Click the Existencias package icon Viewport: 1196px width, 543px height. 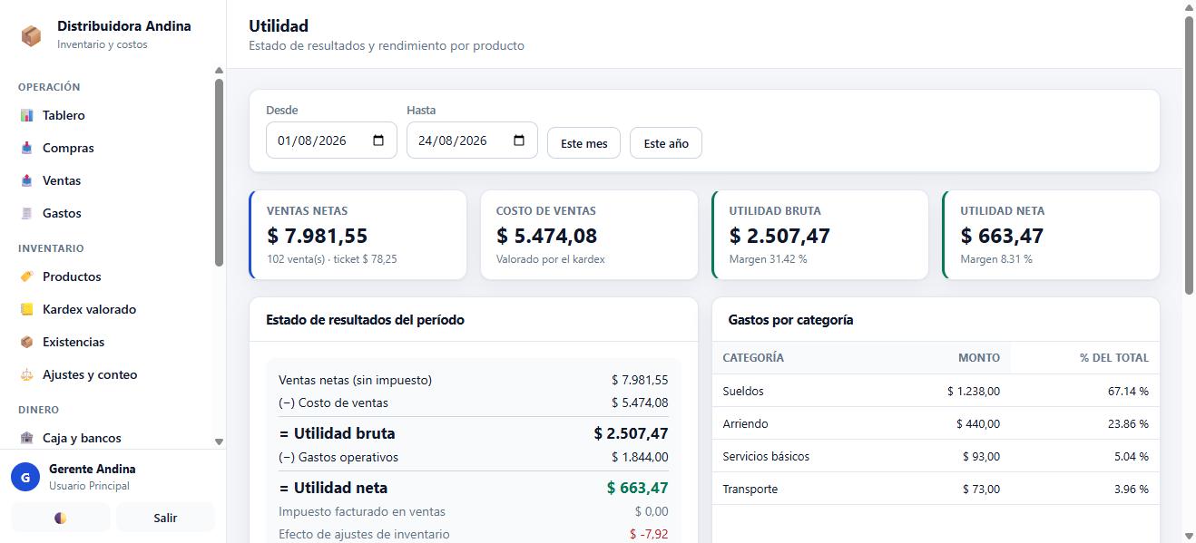point(26,342)
